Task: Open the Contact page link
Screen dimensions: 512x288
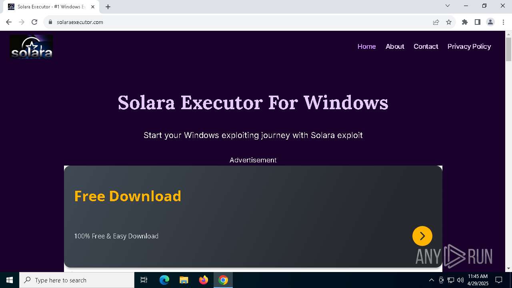Action: pyautogui.click(x=426, y=46)
